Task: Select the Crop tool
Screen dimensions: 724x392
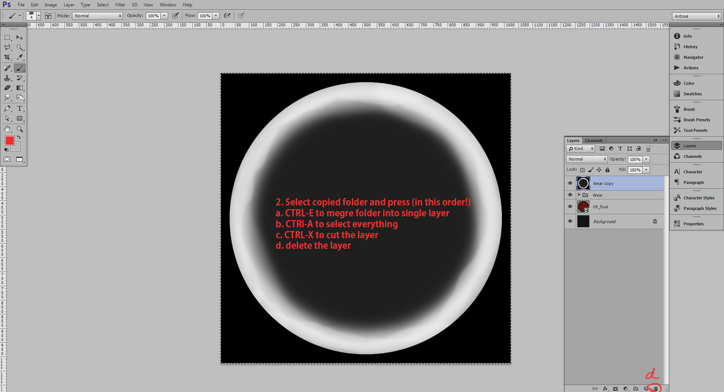Action: 7,57
